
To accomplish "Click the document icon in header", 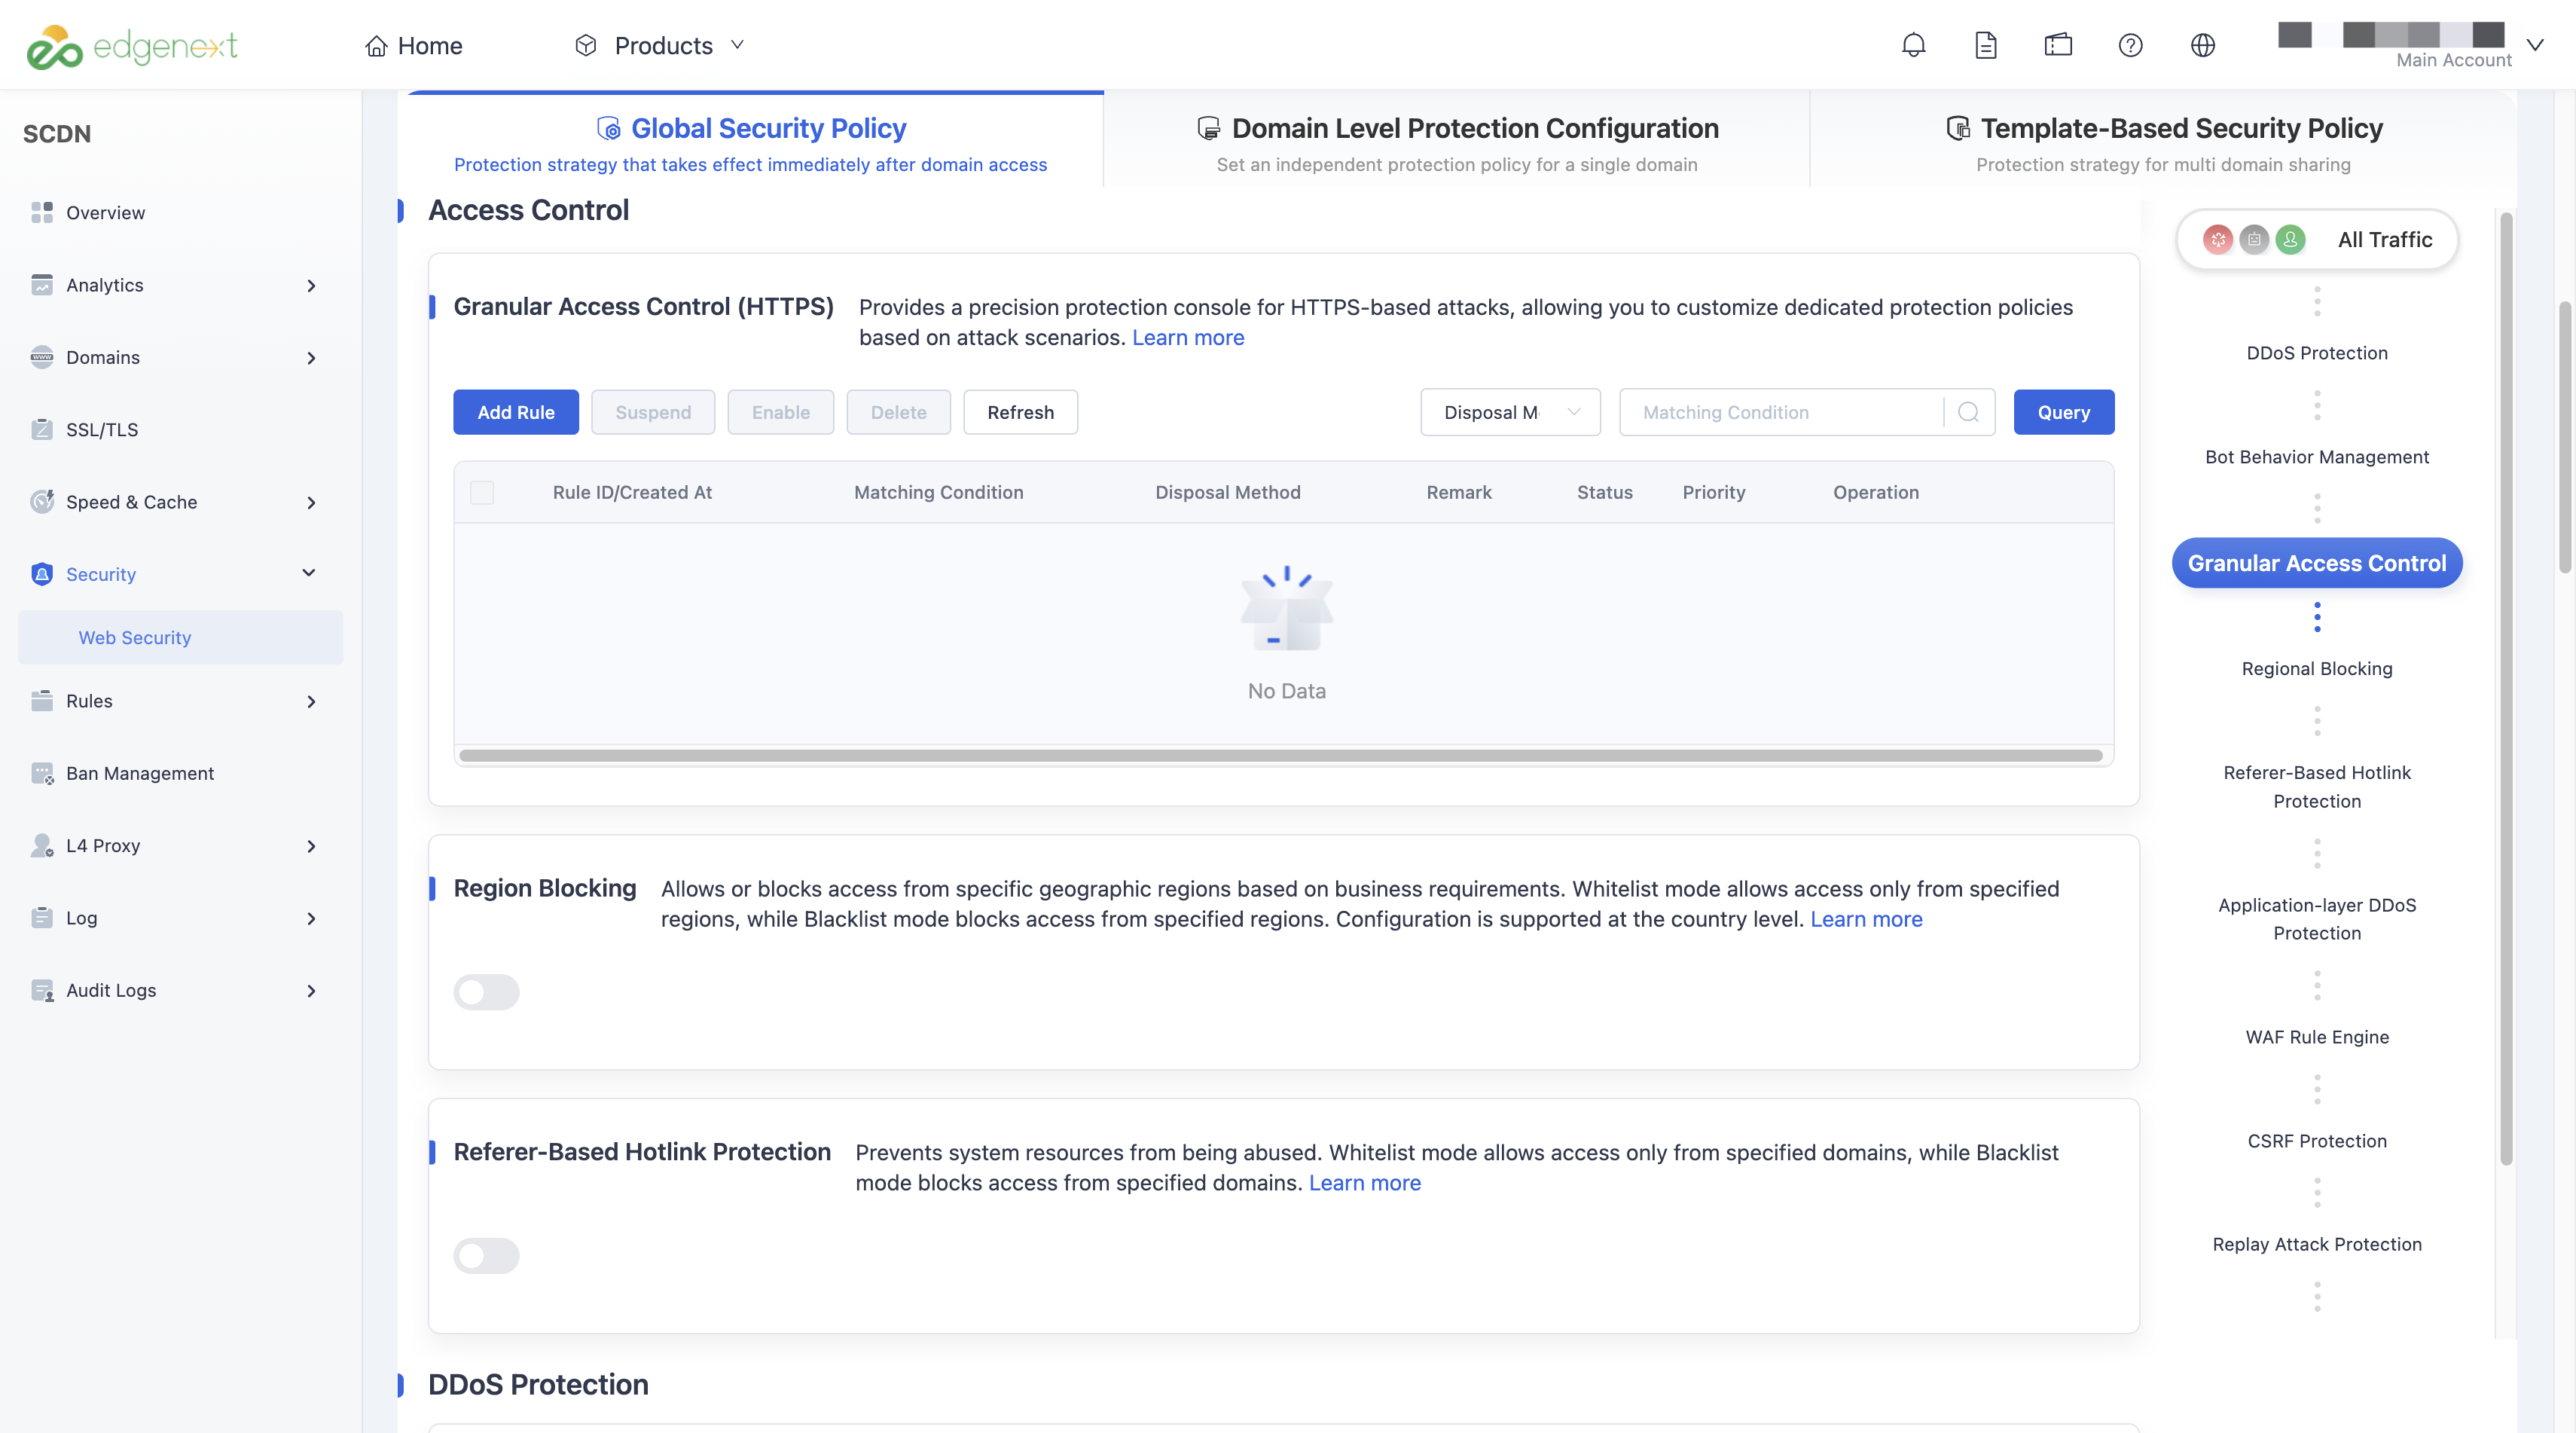I will pyautogui.click(x=1985, y=45).
